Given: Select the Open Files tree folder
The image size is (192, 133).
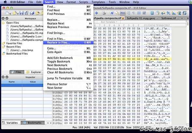Looking at the screenshot, I should click(11, 23).
